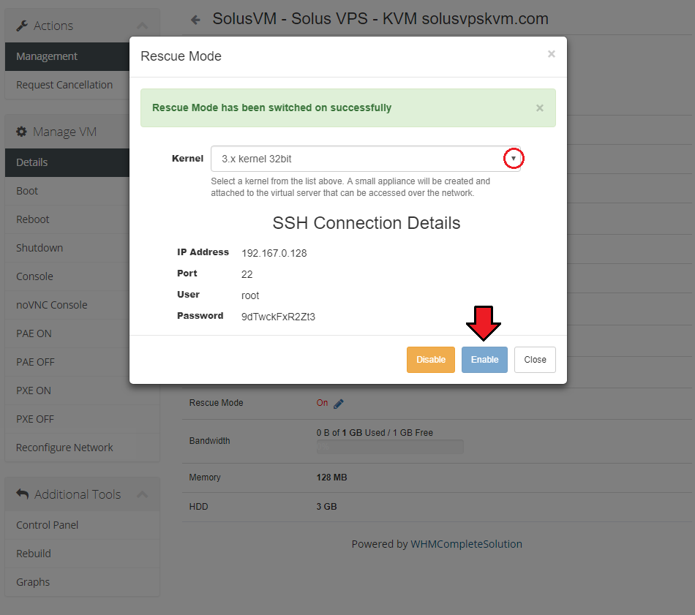The image size is (695, 615).
Task: Click the HDD value 3 GB
Action: click(327, 507)
